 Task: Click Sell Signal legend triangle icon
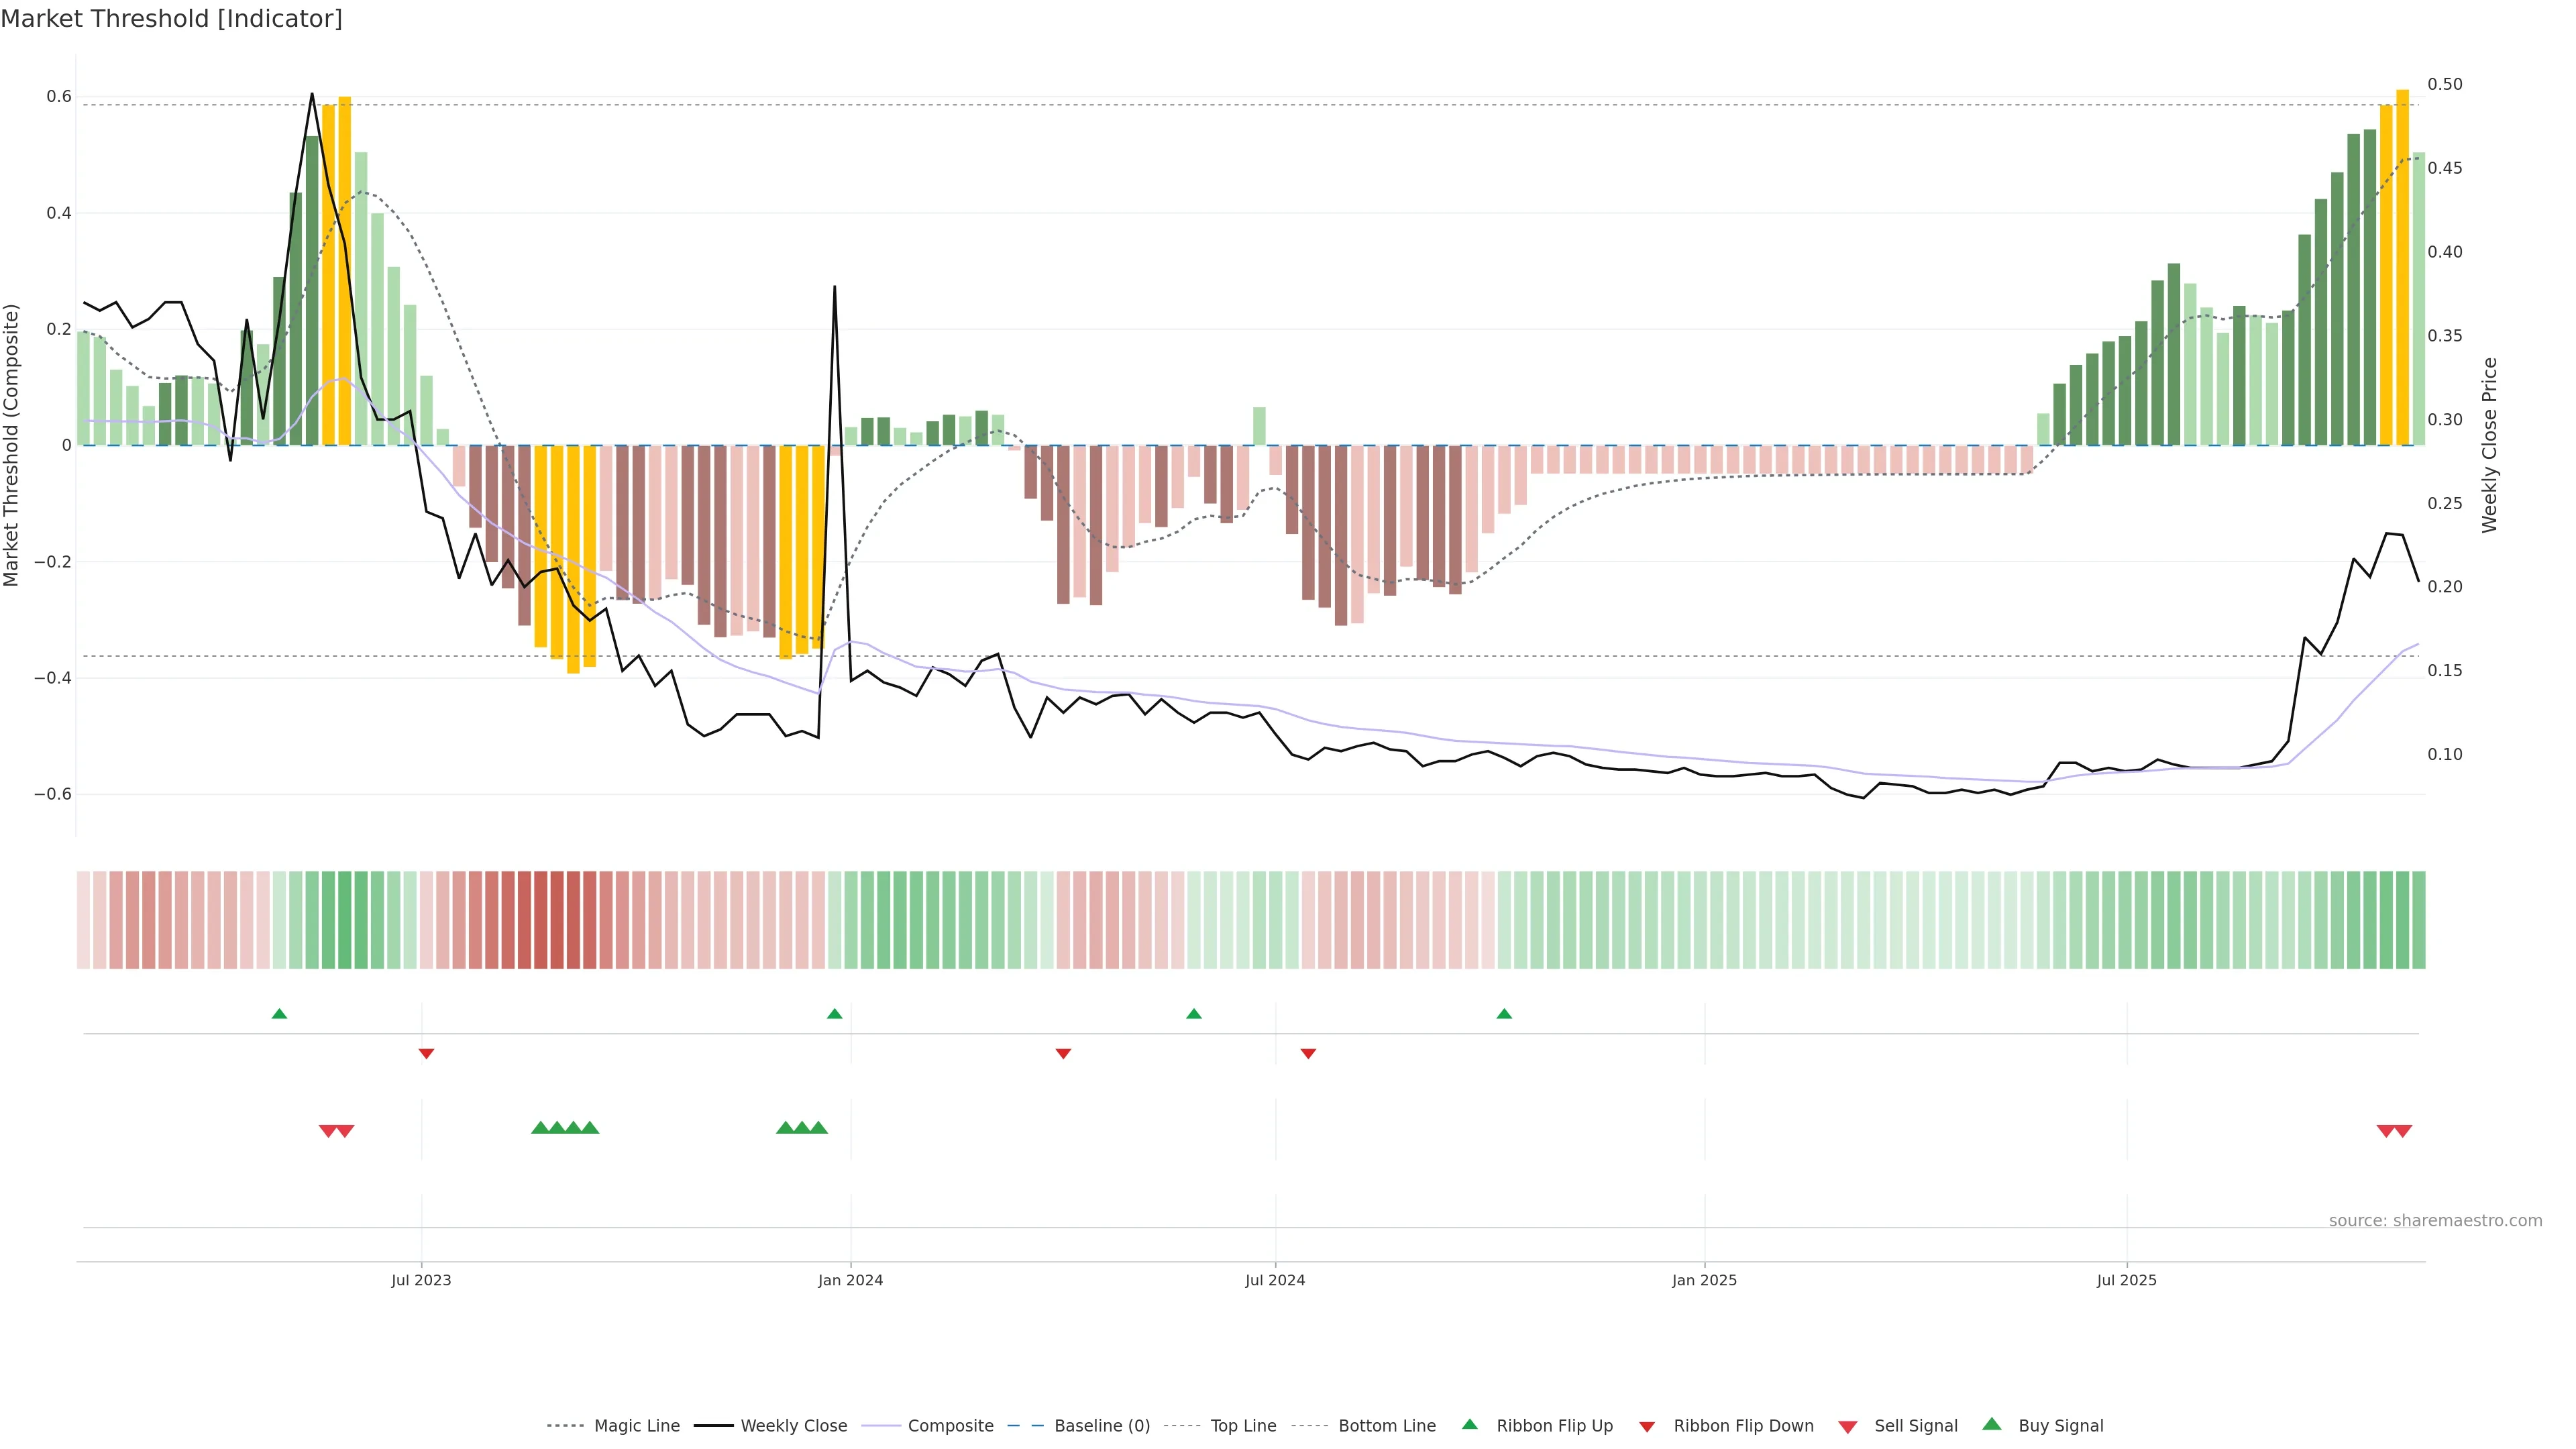point(1848,1427)
